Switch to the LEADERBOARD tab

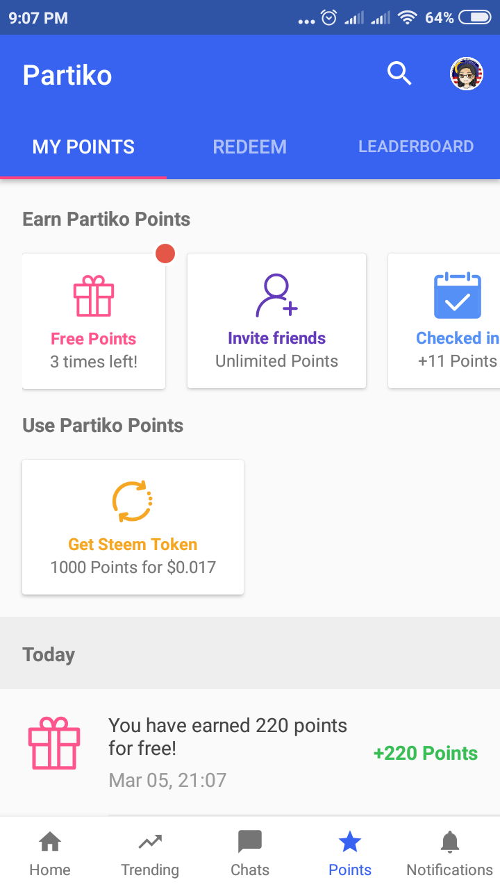(416, 147)
